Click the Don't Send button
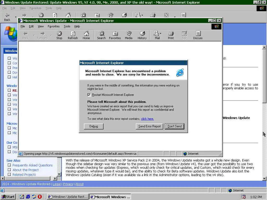 [x=174, y=126]
